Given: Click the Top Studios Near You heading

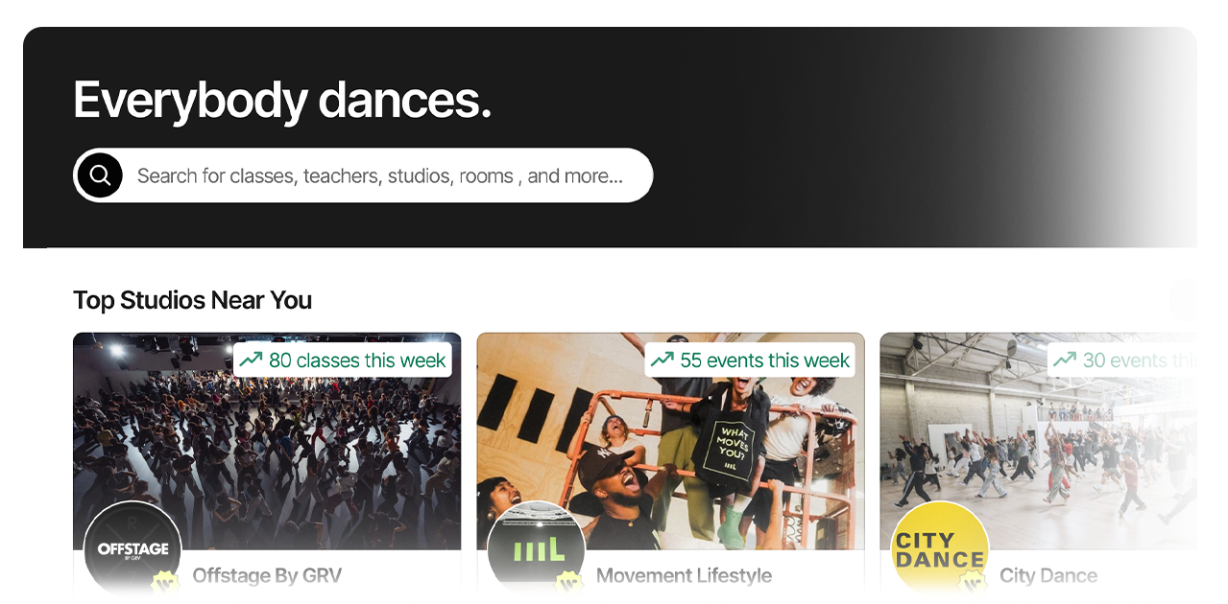Looking at the screenshot, I should coord(192,300).
